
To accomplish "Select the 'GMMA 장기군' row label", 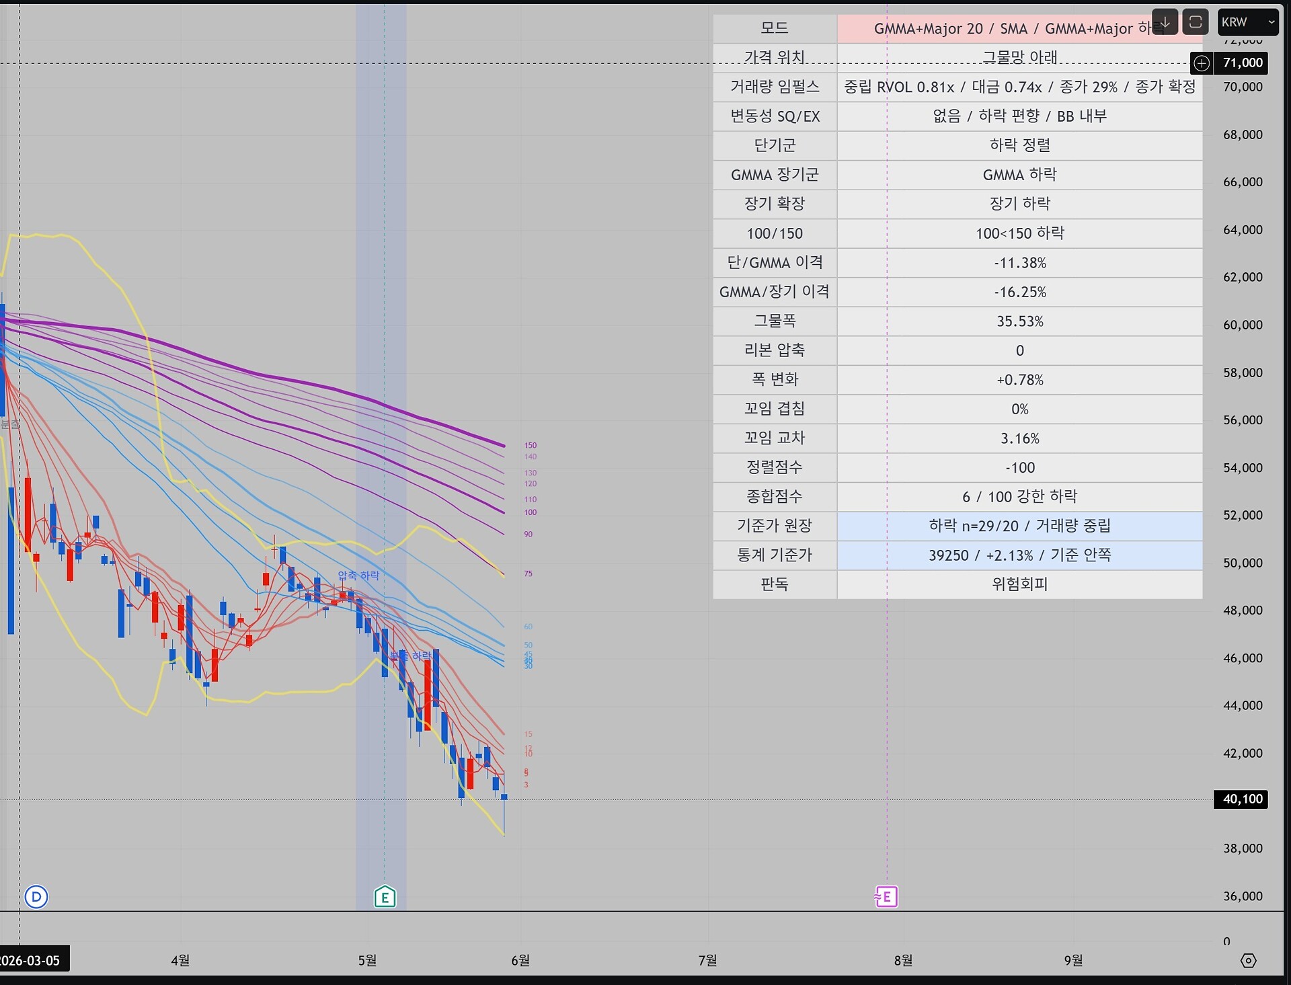I will click(775, 175).
